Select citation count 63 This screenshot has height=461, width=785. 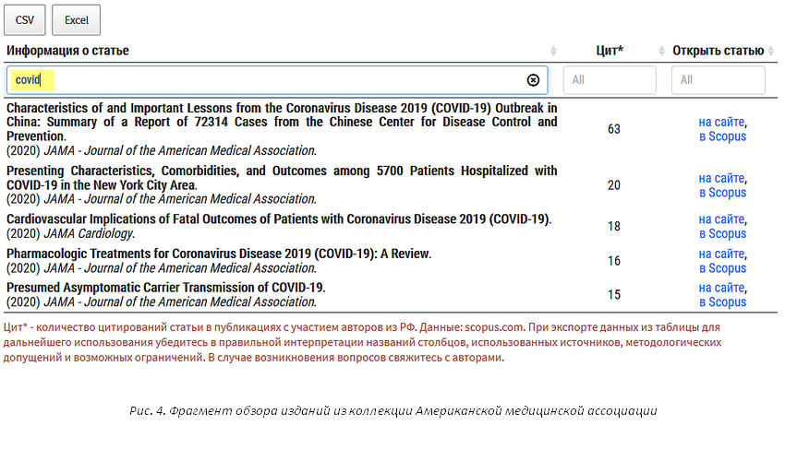point(614,129)
